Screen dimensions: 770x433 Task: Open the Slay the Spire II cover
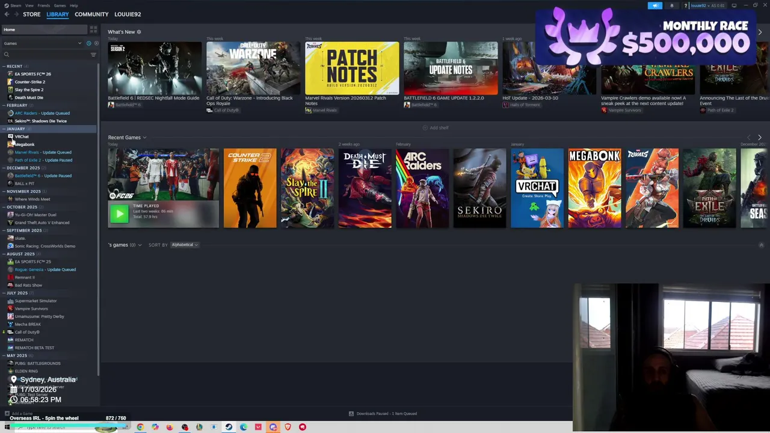pos(307,188)
